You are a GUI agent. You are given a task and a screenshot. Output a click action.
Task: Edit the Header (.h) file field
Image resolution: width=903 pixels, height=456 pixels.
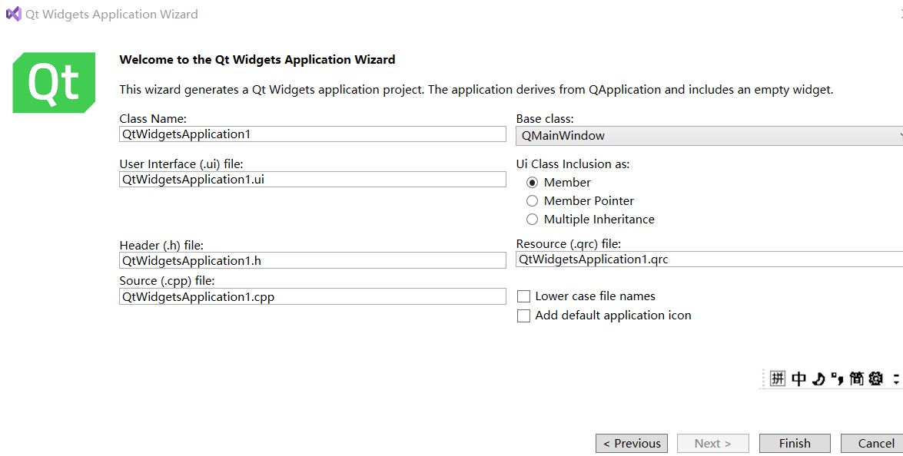click(x=313, y=260)
